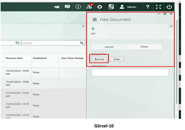Click the refresh arrows icon

point(18,43)
